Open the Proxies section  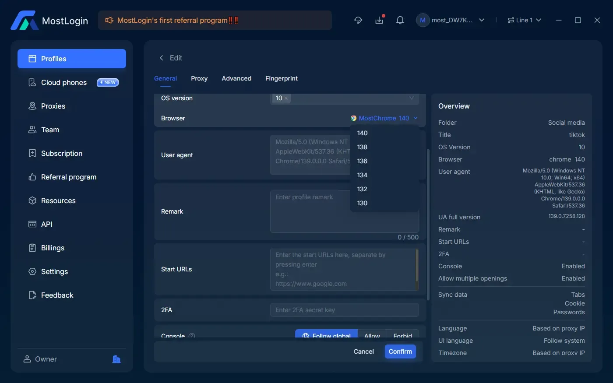click(x=53, y=106)
